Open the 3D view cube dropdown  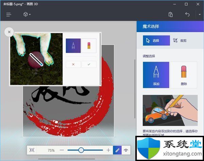(x=27, y=15)
